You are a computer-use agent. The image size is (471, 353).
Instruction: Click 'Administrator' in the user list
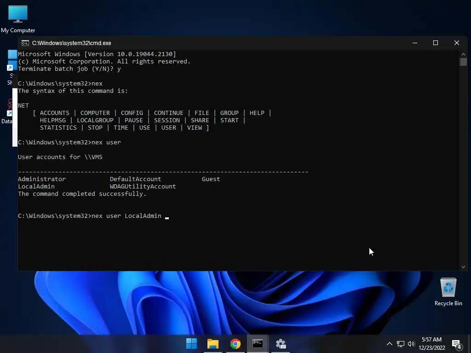42,179
